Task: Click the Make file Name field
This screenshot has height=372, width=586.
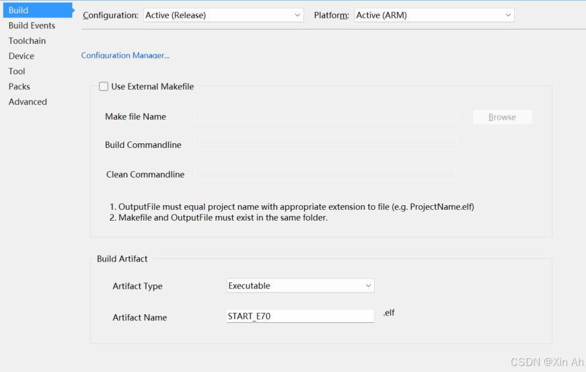Action: [x=326, y=116]
